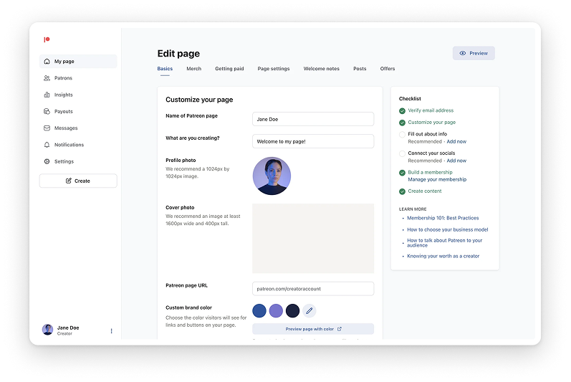Open the Jane Doe three-dot menu
Viewport: 571px width, 382px height.
coord(111,330)
